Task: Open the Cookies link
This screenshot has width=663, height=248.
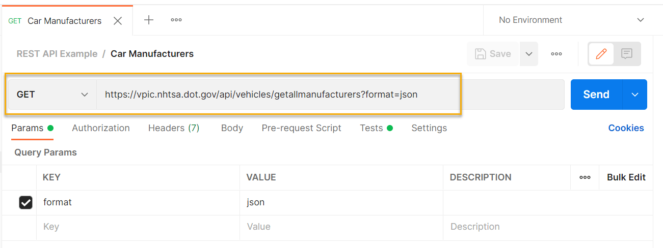Action: coord(626,128)
